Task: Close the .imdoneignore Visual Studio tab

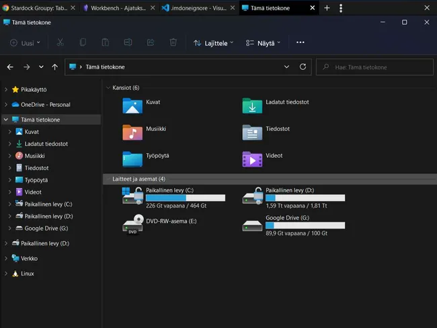Action: click(233, 8)
